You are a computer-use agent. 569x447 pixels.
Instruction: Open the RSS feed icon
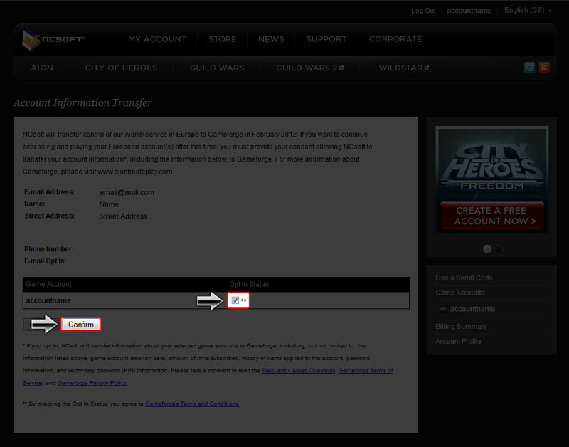click(544, 68)
